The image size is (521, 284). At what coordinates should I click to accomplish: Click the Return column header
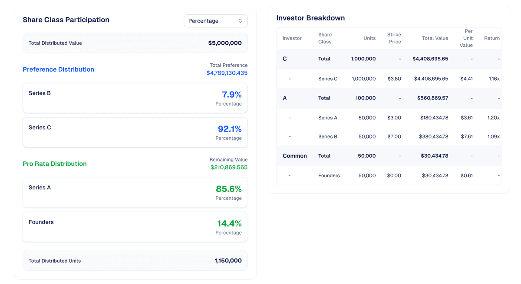click(491, 38)
